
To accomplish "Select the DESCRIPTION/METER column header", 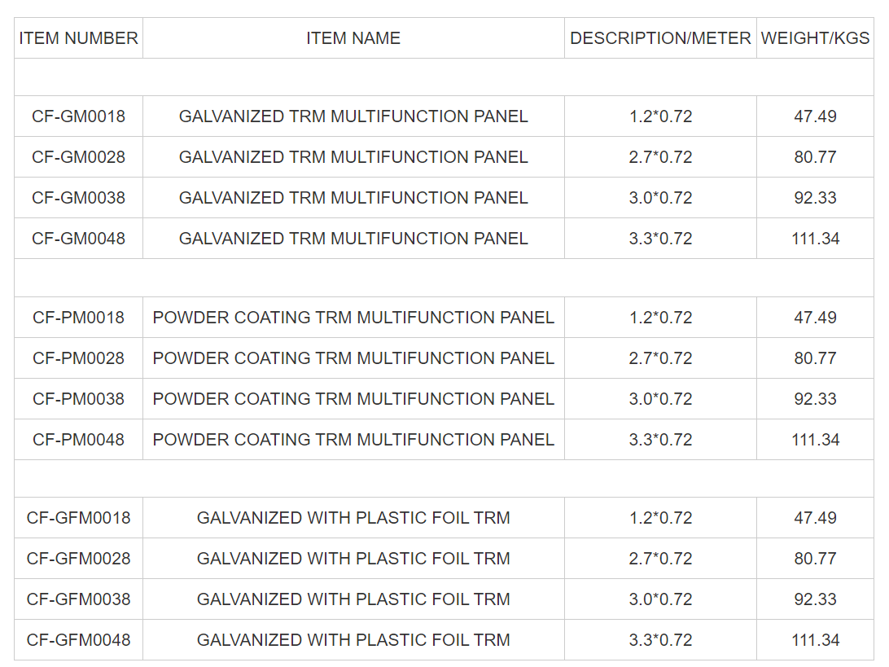I will pos(660,38).
